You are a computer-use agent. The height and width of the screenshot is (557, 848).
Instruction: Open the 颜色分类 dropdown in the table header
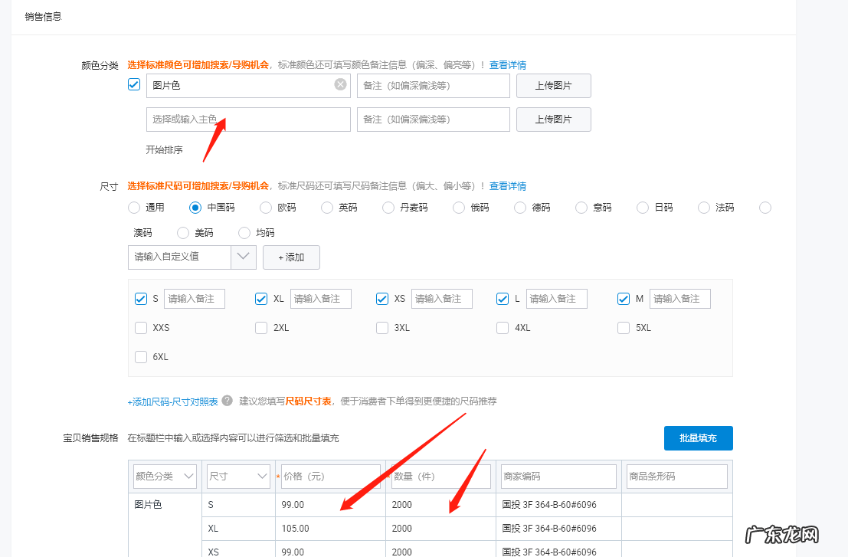164,476
